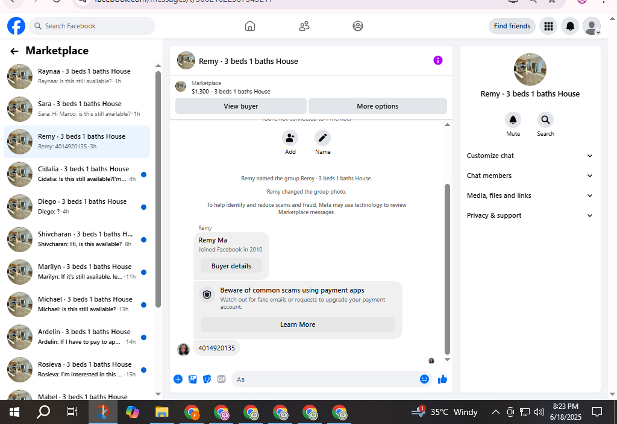Show hidden system tray icons
The image size is (617, 424).
click(496, 412)
